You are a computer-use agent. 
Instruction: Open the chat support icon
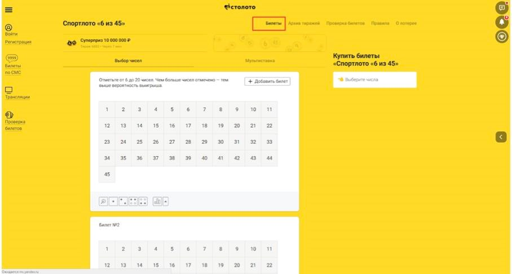click(502, 7)
